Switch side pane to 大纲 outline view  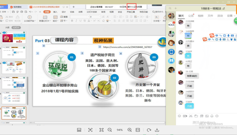pos(7,27)
